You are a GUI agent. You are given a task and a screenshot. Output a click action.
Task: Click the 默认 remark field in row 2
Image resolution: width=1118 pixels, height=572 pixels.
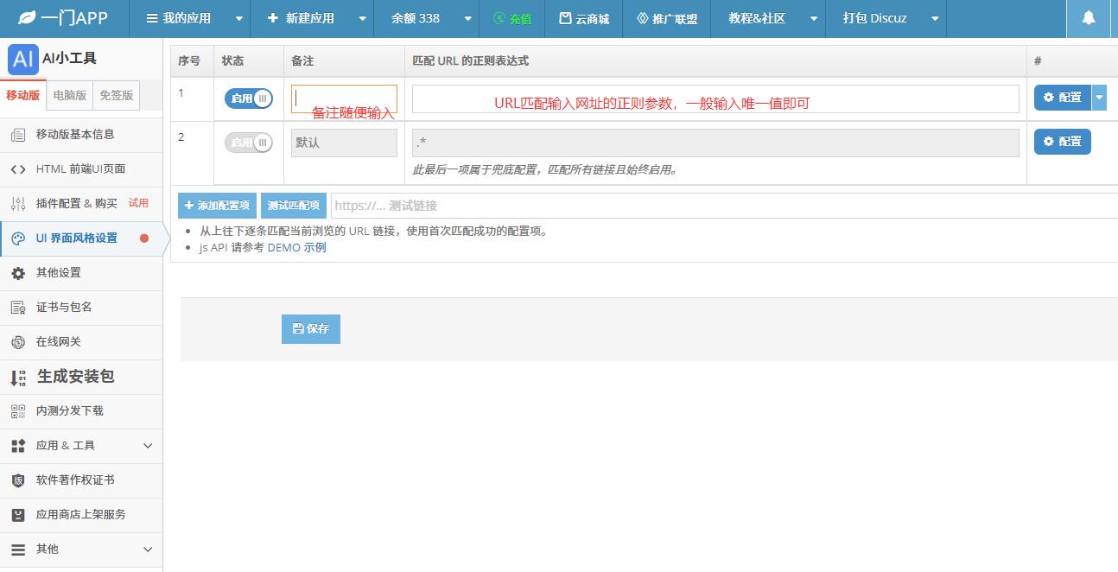point(344,143)
